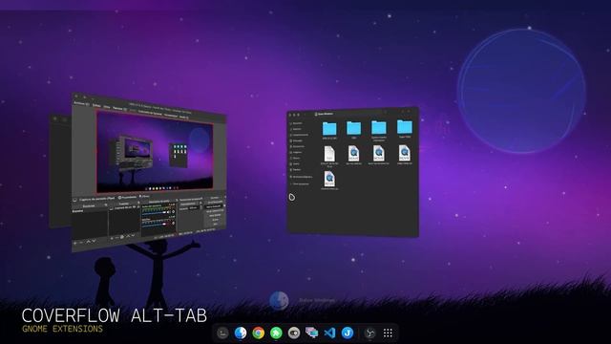The image size is (611, 344).
Task: Open the green round app in dock
Action: coord(276,333)
